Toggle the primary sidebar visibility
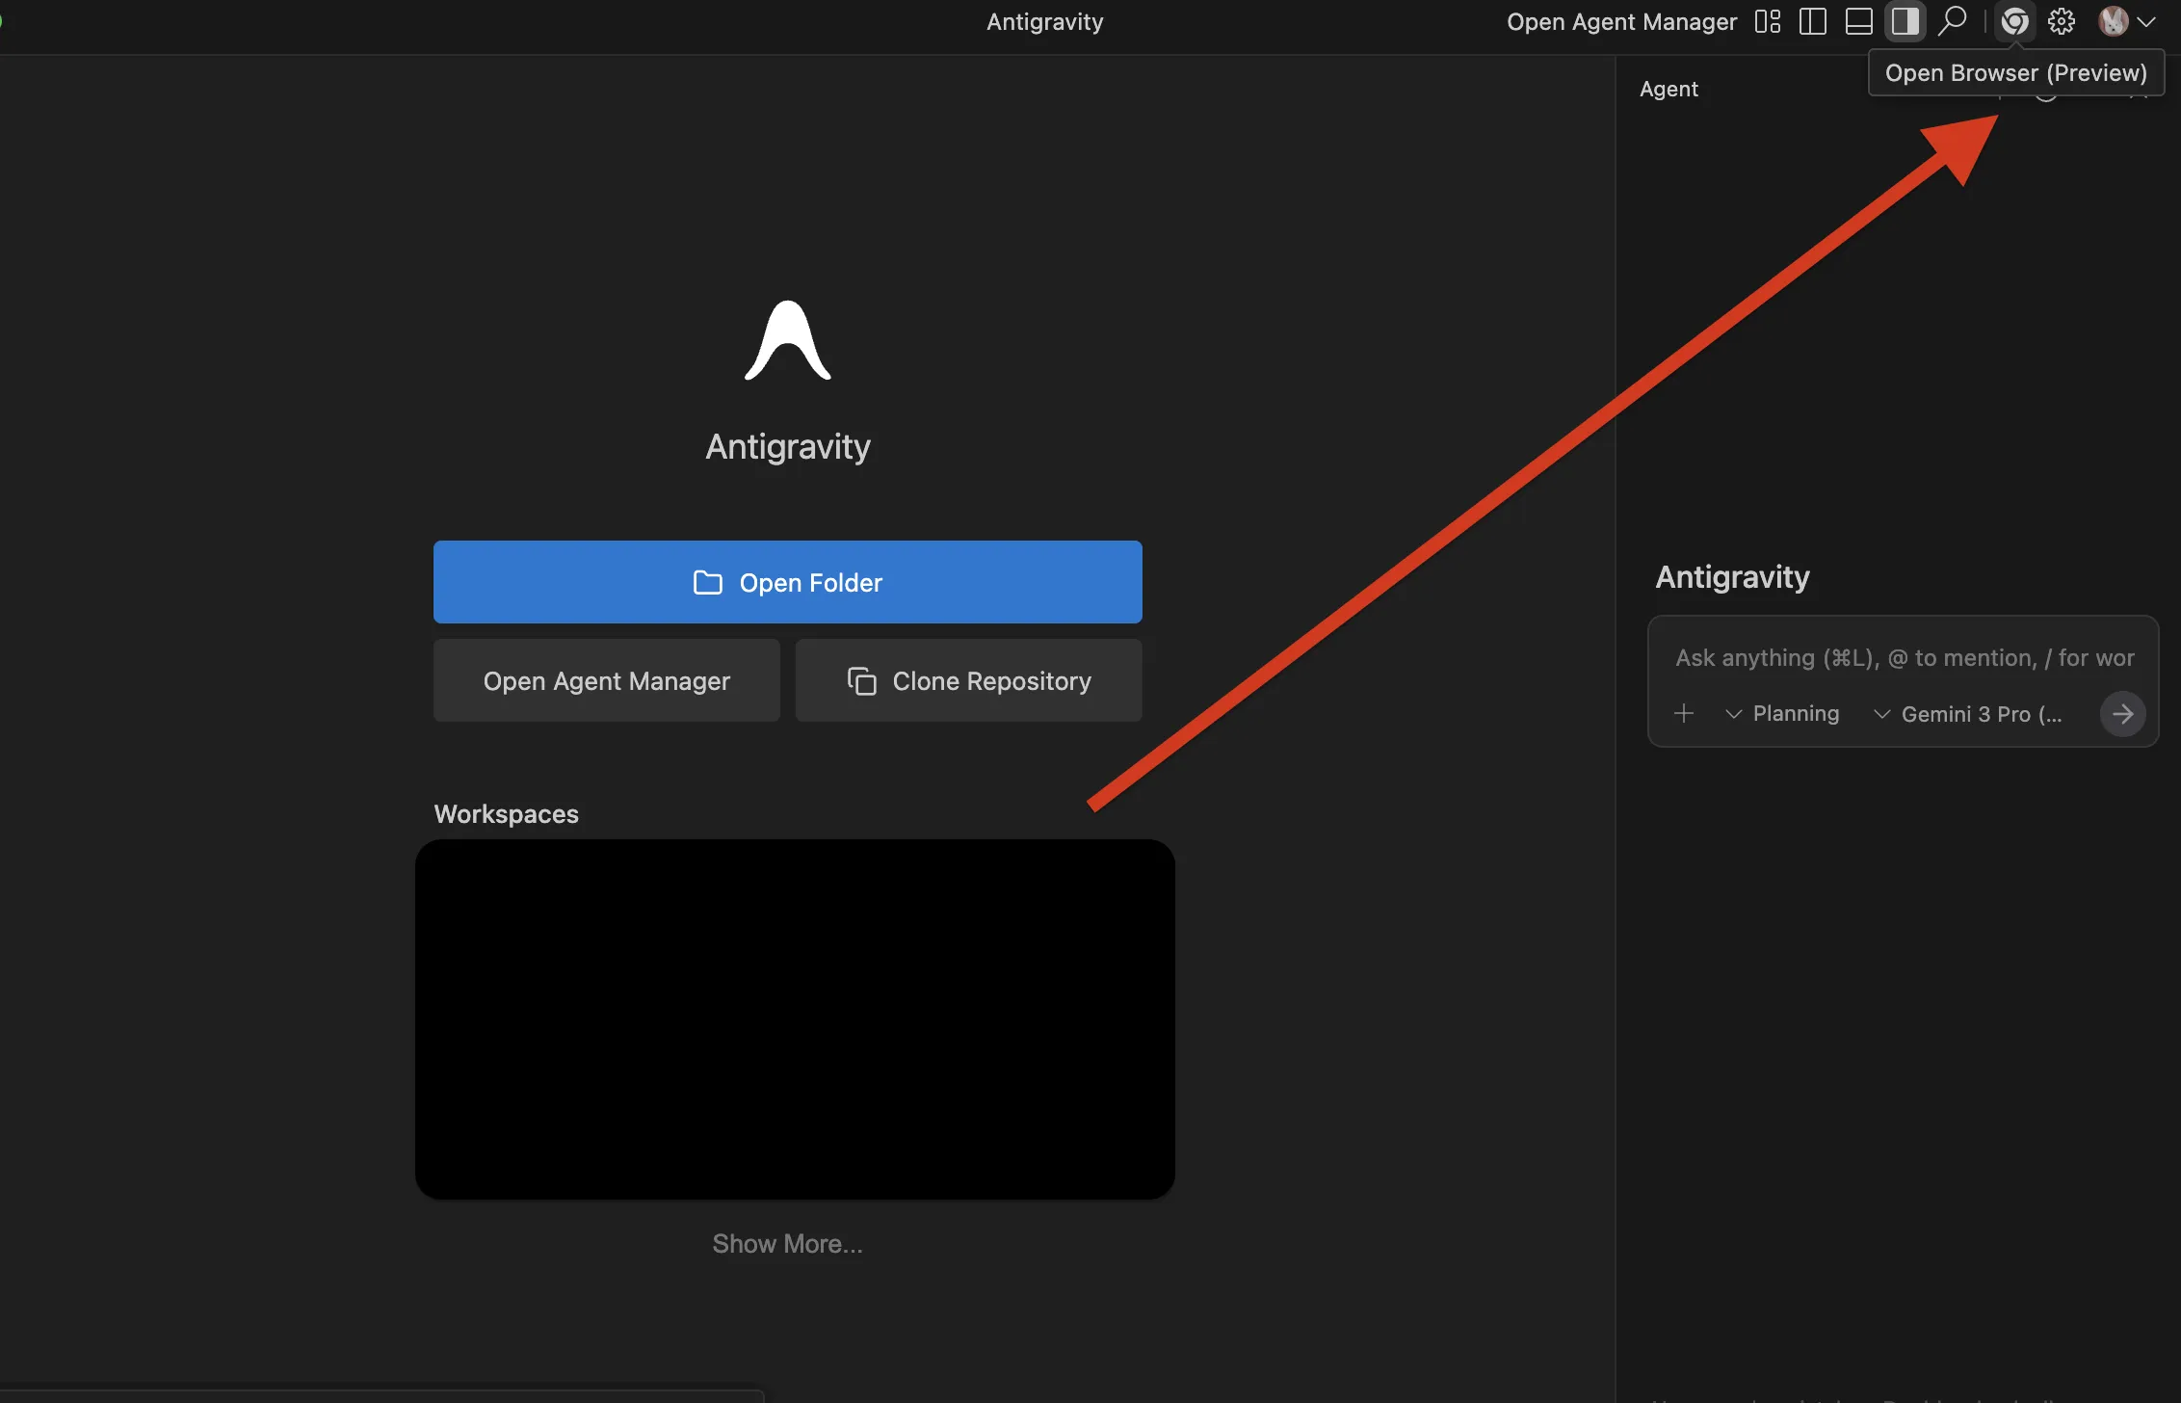 [1812, 21]
